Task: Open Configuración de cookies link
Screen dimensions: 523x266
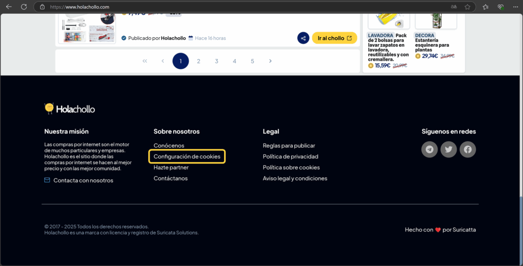Action: pos(187,156)
